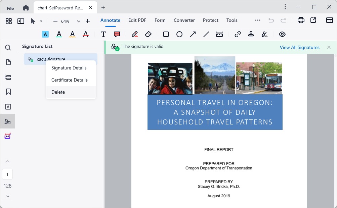Open the bookmarks panel
This screenshot has height=208, width=337.
8,92
